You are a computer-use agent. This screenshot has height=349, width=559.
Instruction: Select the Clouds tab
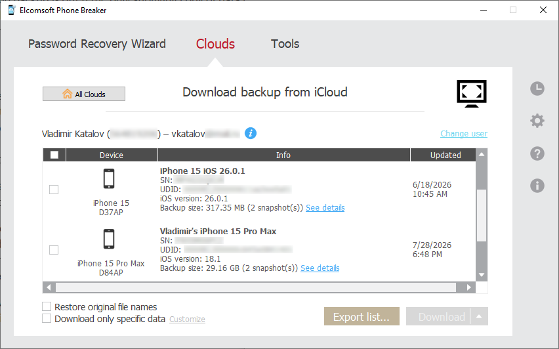215,44
